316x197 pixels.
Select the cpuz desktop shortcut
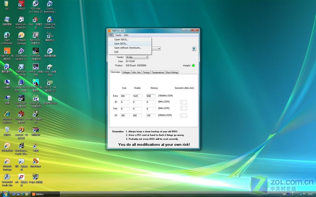coord(50,70)
